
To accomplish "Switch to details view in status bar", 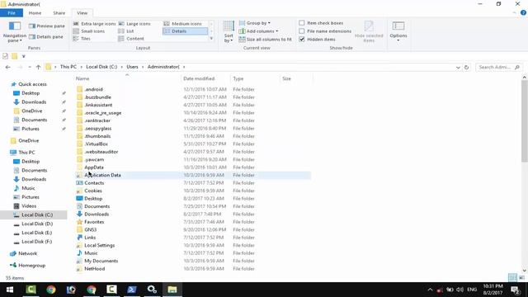I will click(512, 278).
